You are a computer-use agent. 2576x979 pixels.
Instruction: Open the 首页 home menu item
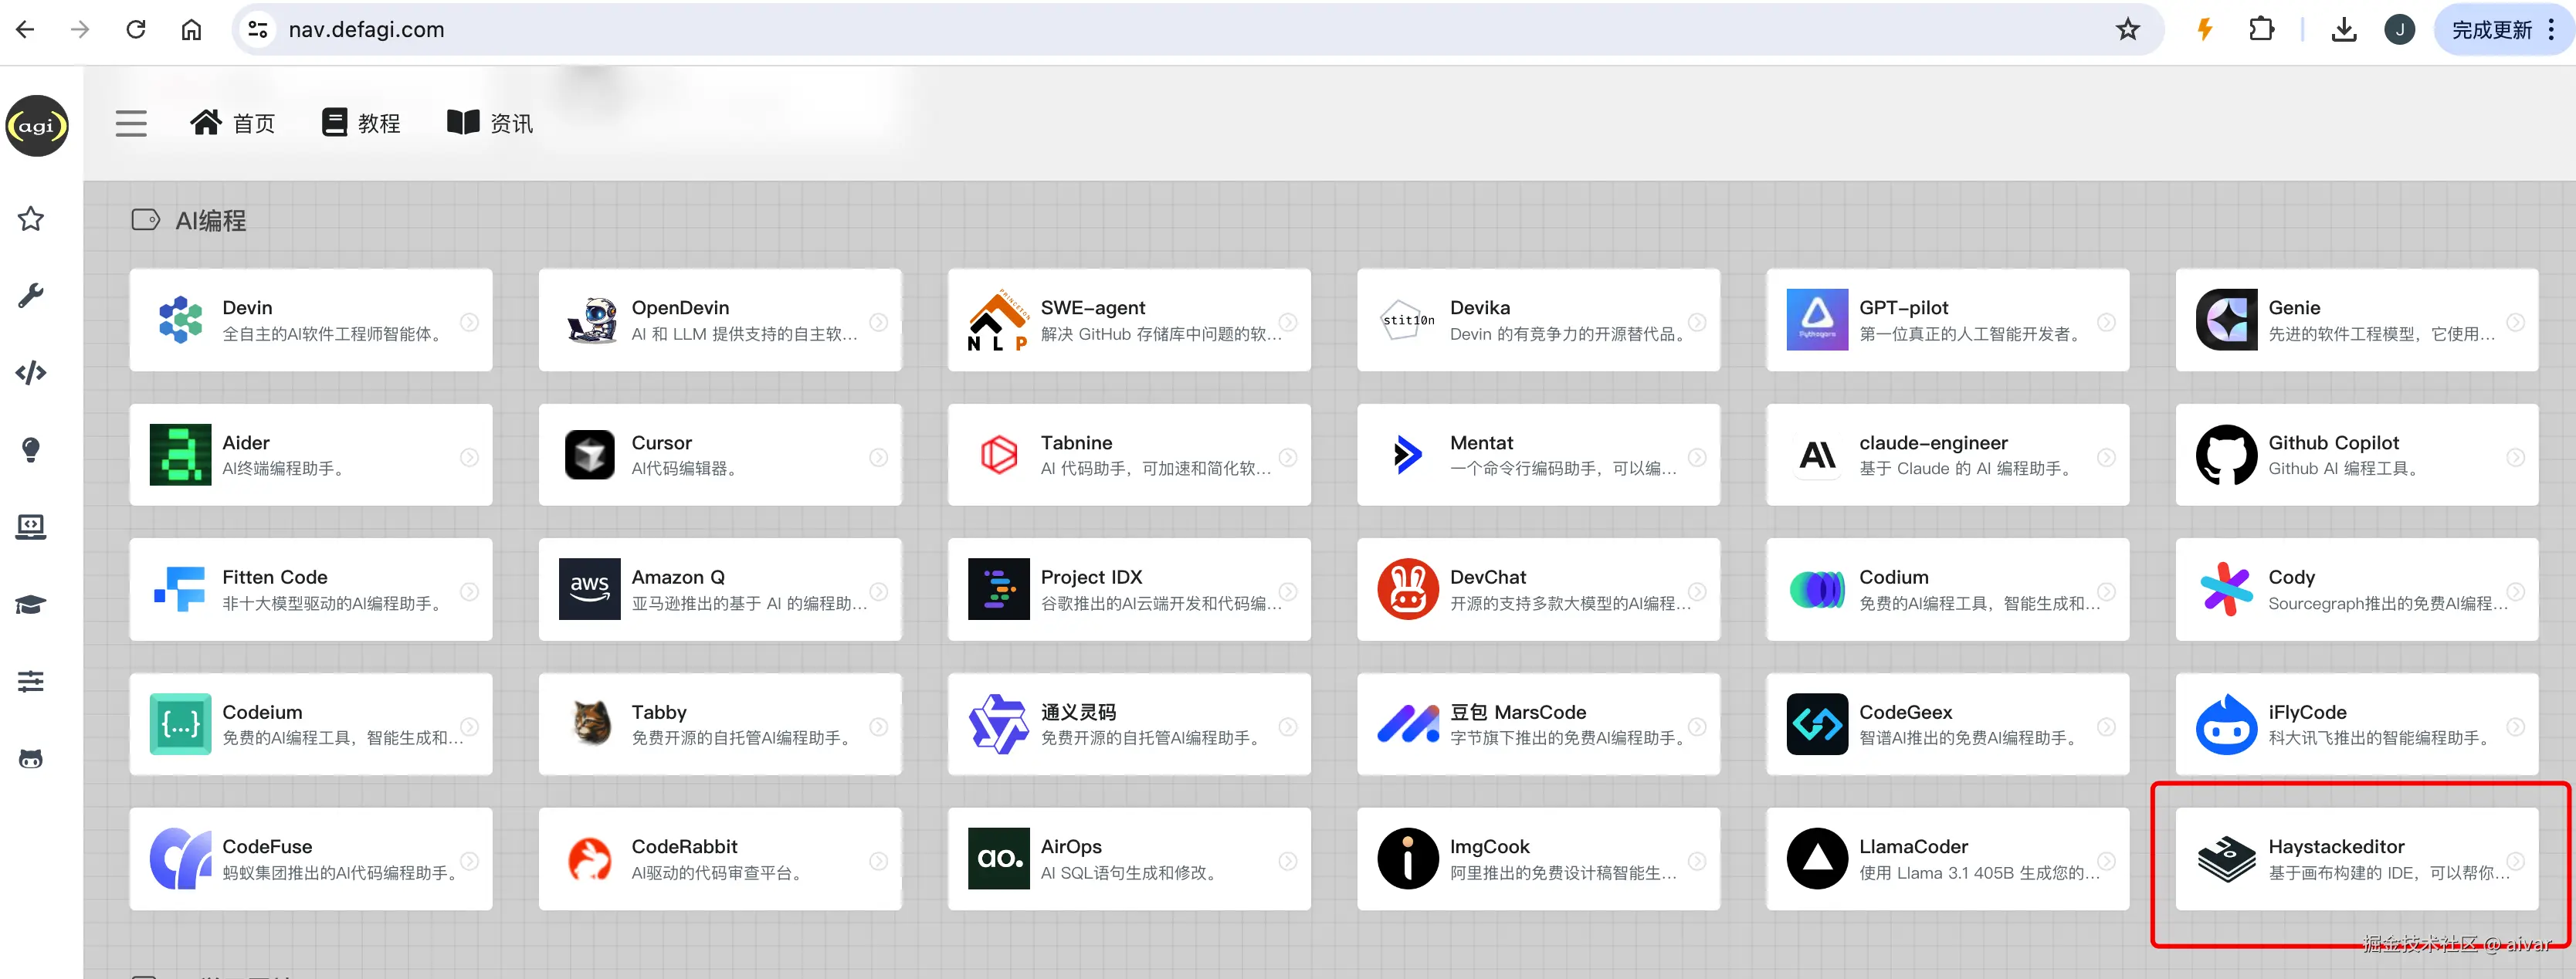click(x=233, y=123)
